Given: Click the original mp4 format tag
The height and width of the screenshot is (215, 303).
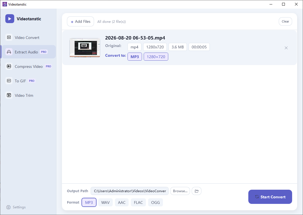Looking at the screenshot, I should (134, 47).
